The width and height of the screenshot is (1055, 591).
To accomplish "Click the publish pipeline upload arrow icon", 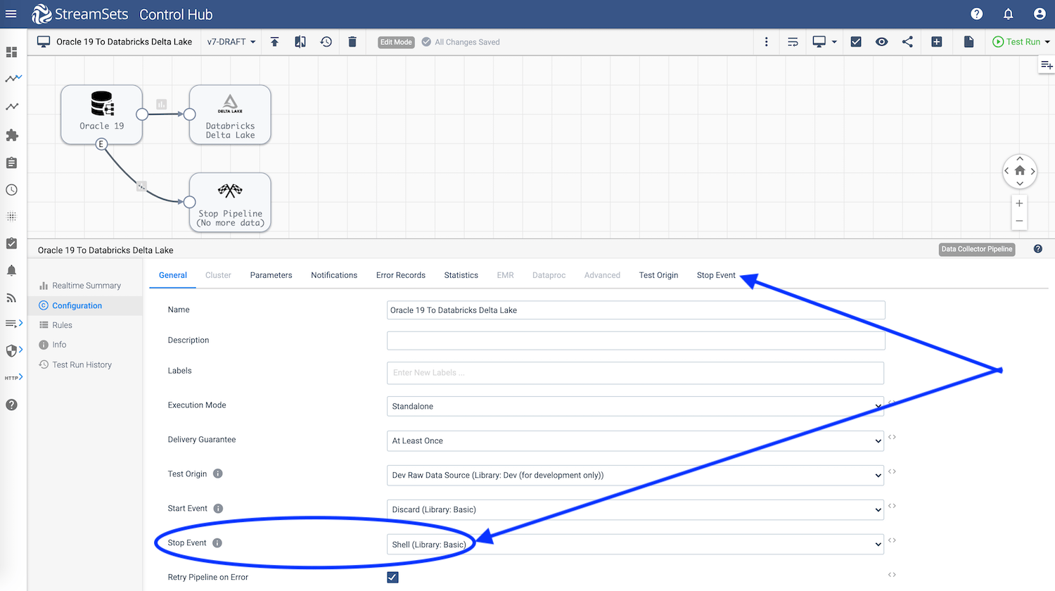I will tap(274, 42).
